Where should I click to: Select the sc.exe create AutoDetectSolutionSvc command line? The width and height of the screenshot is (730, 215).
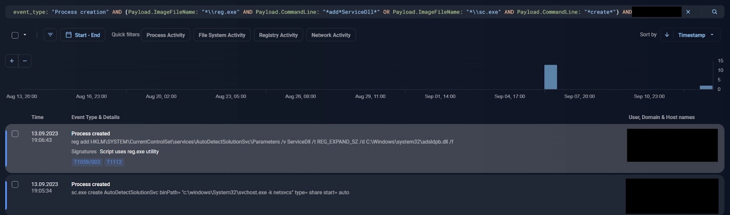pos(210,193)
